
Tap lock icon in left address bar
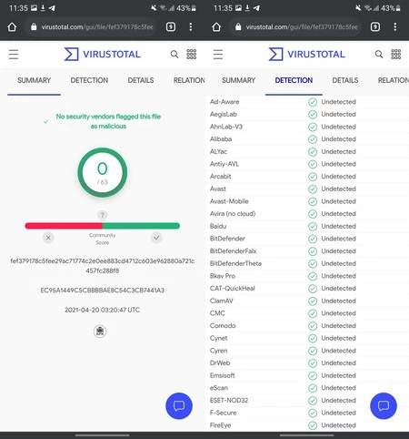click(x=34, y=27)
